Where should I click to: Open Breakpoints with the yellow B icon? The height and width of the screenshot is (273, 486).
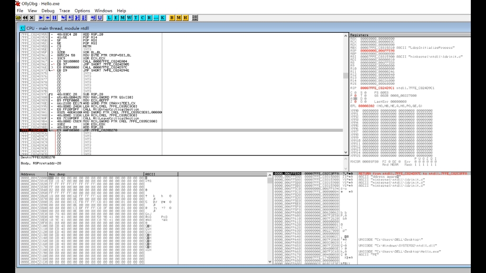pos(172,18)
